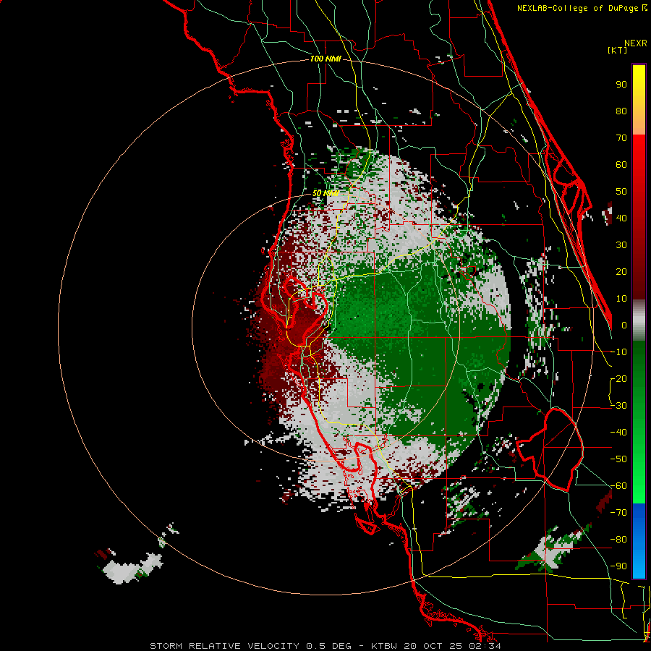Click the -10 value on velocity scale
The height and width of the screenshot is (651, 651).
(618, 352)
